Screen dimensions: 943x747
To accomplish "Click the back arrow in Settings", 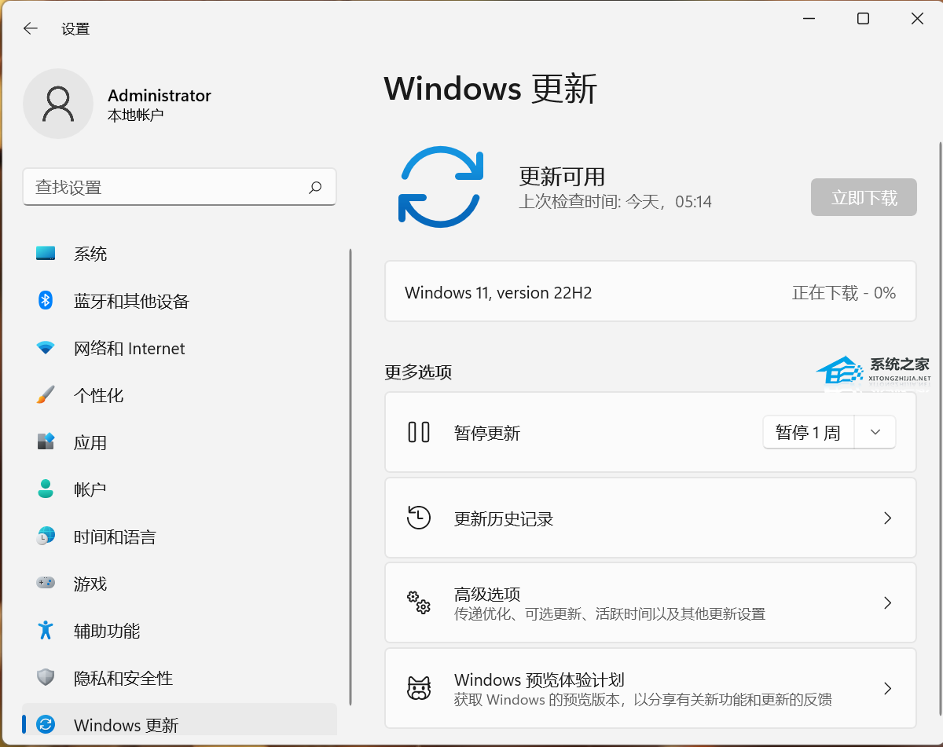I will [30, 28].
